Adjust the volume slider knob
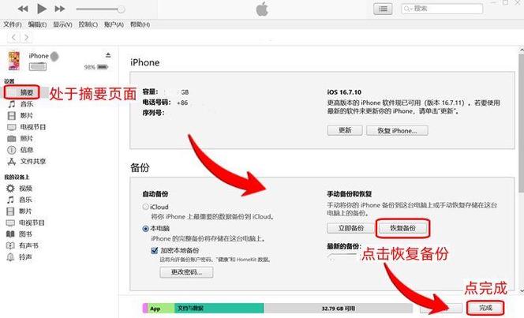This screenshot has height=318, width=524. pyautogui.click(x=122, y=9)
